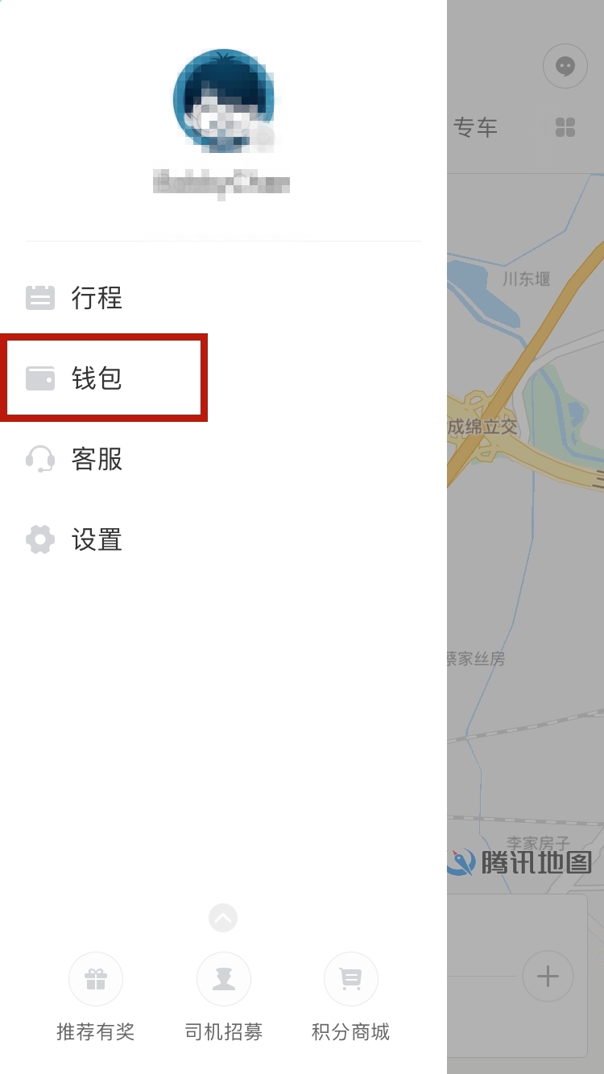The width and height of the screenshot is (604, 1074).
Task: Open 积分商城 points mall label
Action: 351,1031
